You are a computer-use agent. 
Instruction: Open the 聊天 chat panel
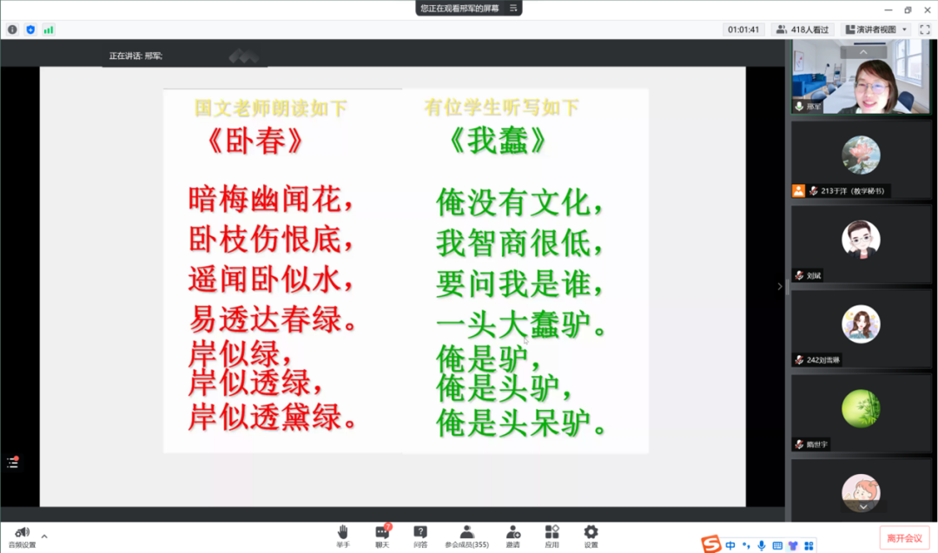382,536
